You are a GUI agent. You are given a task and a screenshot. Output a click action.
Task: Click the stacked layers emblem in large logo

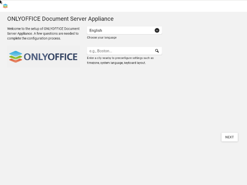[x=15, y=57]
